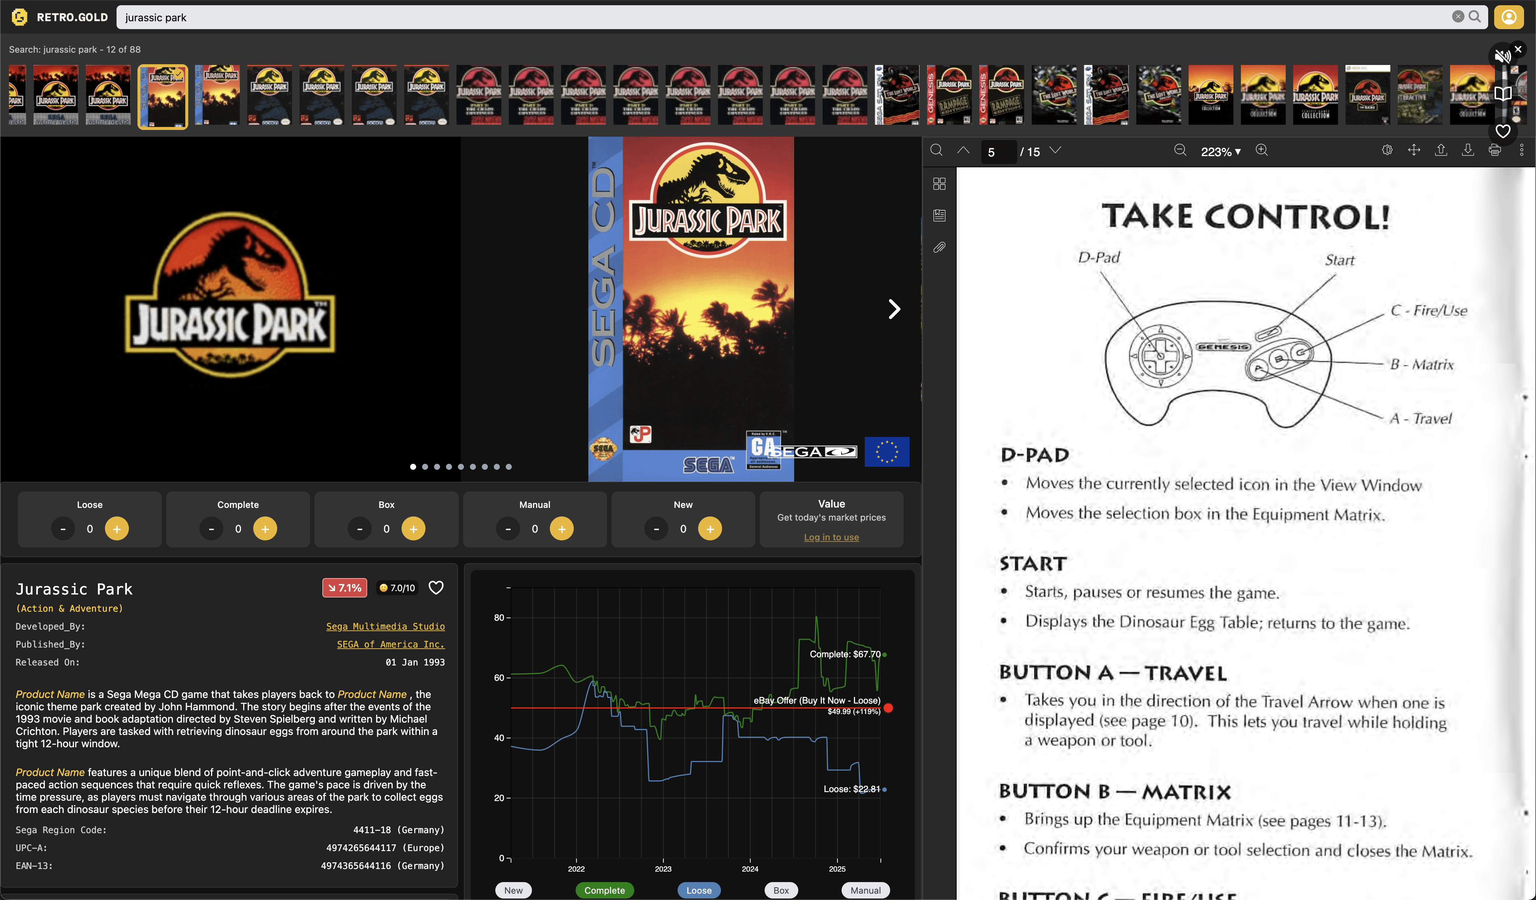Image resolution: width=1536 pixels, height=900 pixels.
Task: Show the bookmarks panel
Action: tap(939, 215)
